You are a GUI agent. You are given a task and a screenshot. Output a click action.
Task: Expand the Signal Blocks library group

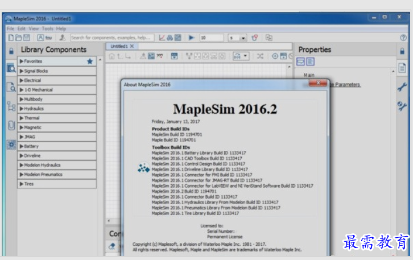57,71
